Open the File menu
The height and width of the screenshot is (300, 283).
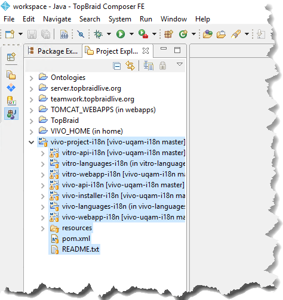9,19
